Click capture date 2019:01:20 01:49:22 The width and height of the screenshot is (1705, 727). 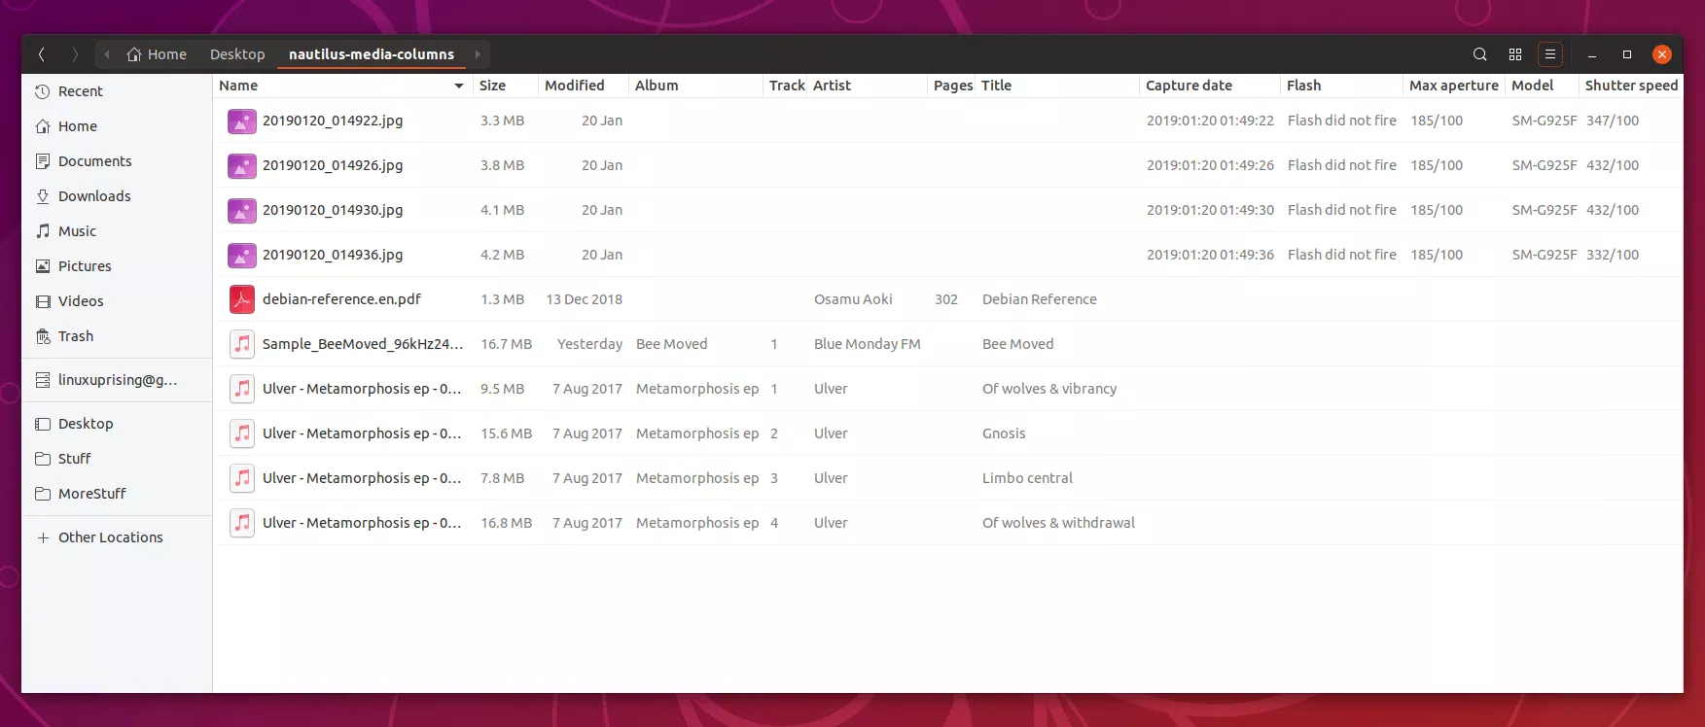point(1210,121)
